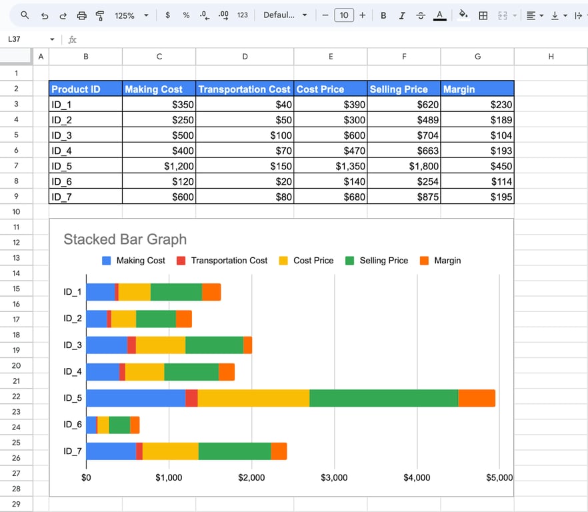Screen dimensions: 588x512
Task: Click the yellow Cost Price legend swatch
Action: pyautogui.click(x=283, y=261)
